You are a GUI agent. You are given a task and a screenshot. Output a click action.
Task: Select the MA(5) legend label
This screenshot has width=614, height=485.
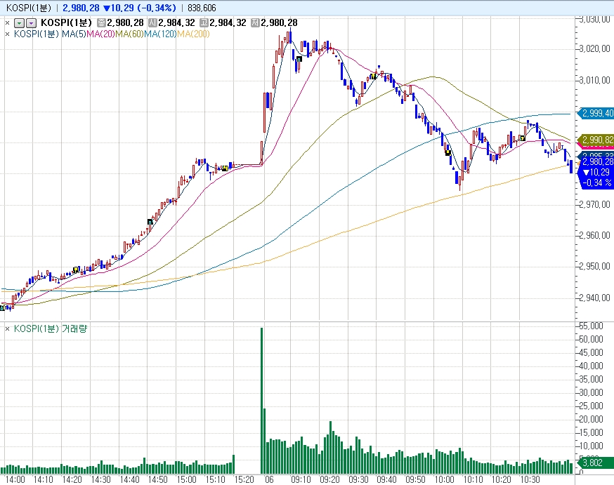pyautogui.click(x=72, y=33)
